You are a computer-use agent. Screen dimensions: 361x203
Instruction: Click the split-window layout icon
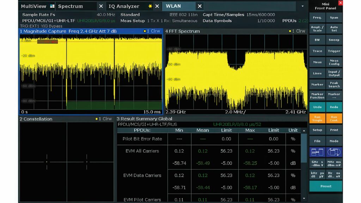click(317, 152)
